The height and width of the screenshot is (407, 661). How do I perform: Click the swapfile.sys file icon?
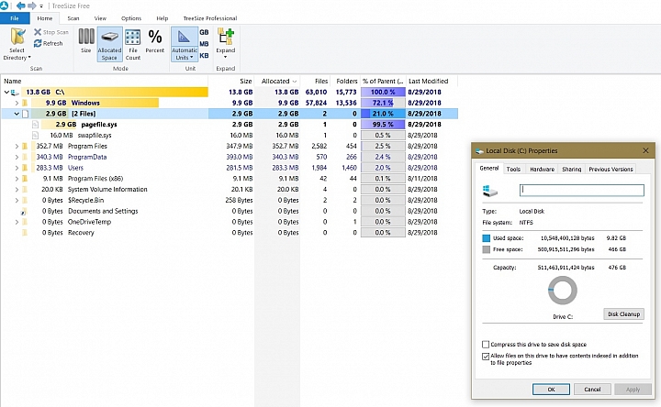tap(36, 136)
